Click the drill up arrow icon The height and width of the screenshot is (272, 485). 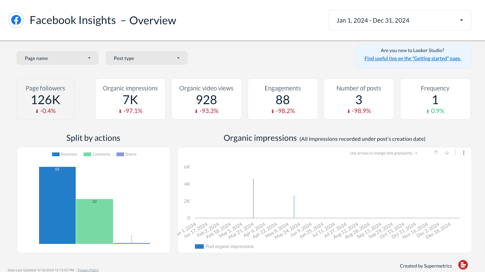[436, 153]
